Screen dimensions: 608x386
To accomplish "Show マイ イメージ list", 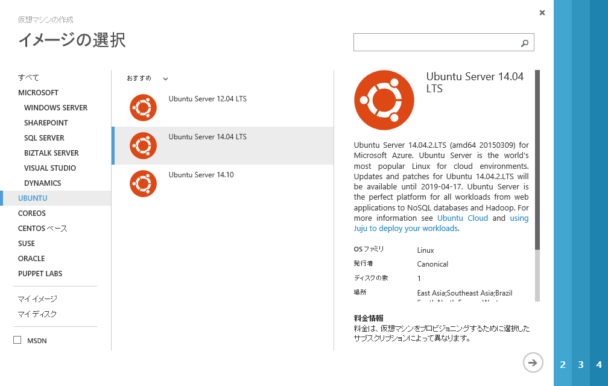I will pyautogui.click(x=37, y=299).
